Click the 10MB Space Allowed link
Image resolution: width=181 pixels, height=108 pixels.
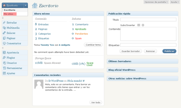(48, 63)
